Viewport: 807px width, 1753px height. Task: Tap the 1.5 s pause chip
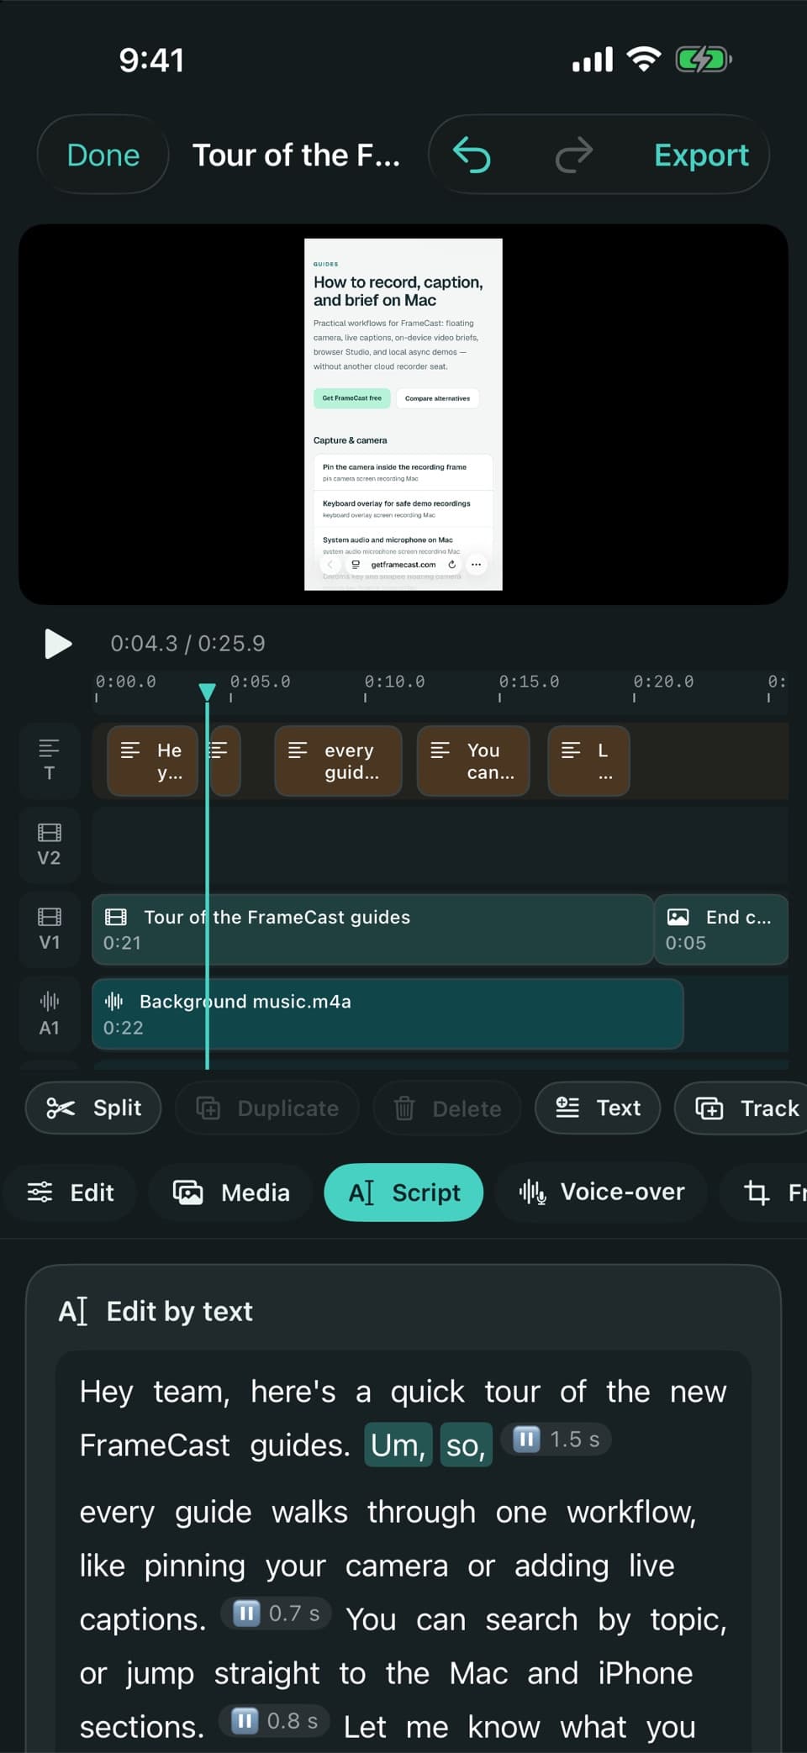pos(556,1440)
